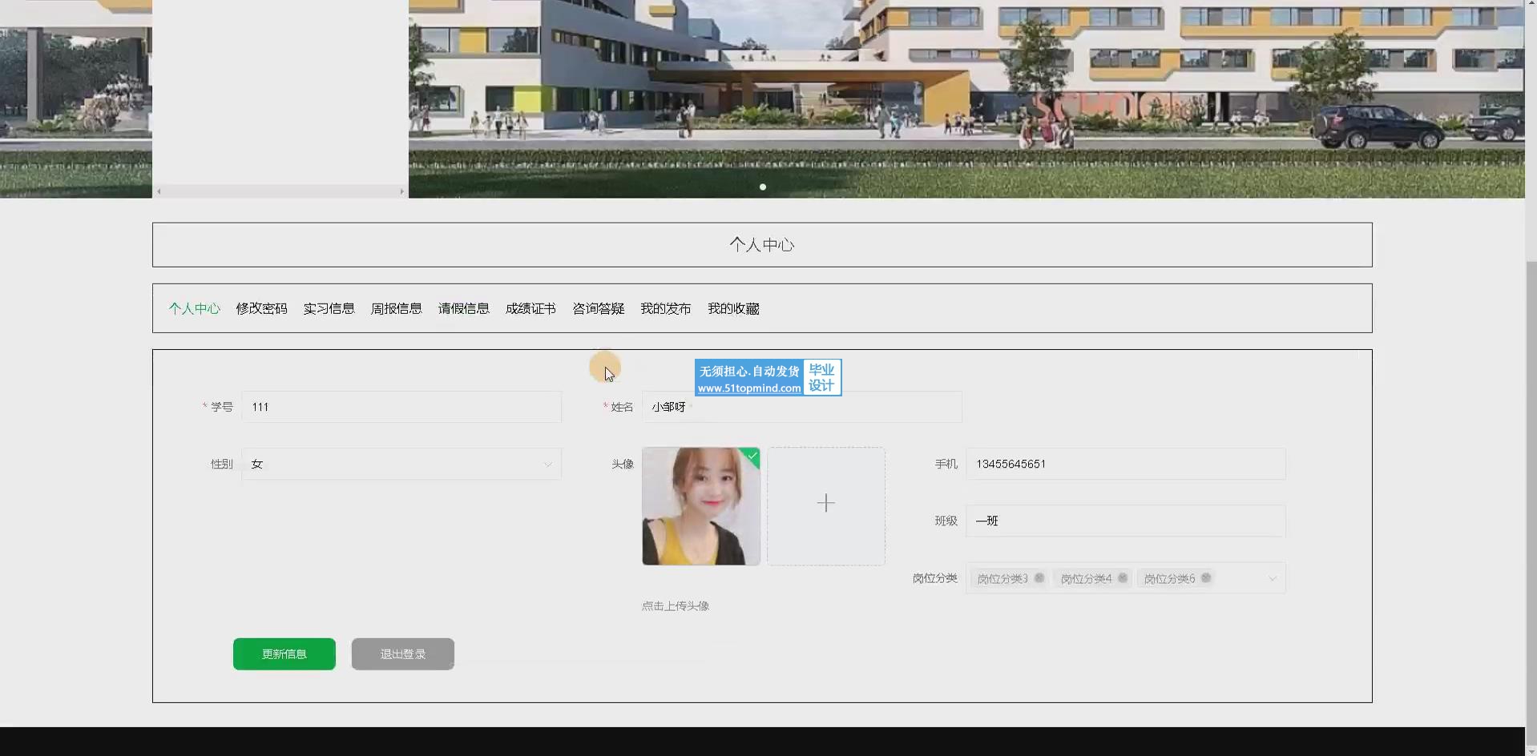This screenshot has width=1537, height=756.
Task: Select 请假信息 tab
Action: (x=463, y=308)
